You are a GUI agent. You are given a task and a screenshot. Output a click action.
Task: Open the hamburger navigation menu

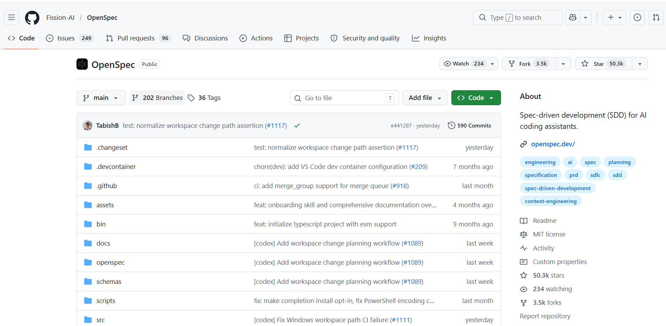pyautogui.click(x=11, y=17)
